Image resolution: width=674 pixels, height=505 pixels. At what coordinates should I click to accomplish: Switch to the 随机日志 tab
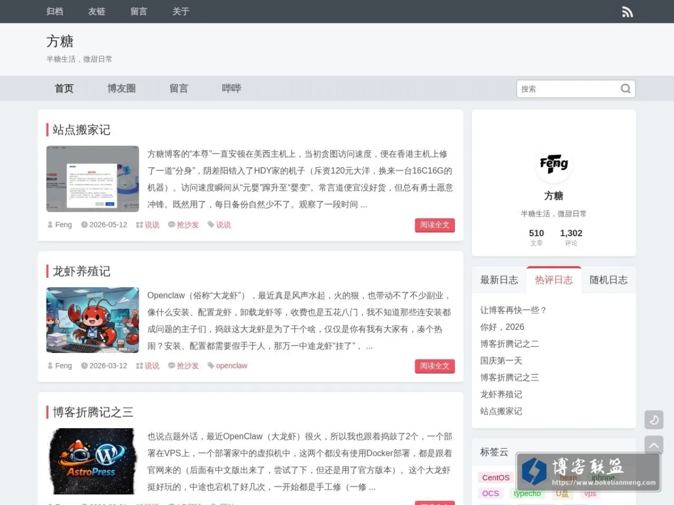point(609,280)
